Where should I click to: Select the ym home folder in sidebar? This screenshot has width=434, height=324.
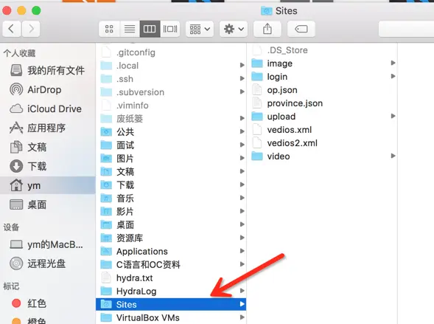(47, 185)
